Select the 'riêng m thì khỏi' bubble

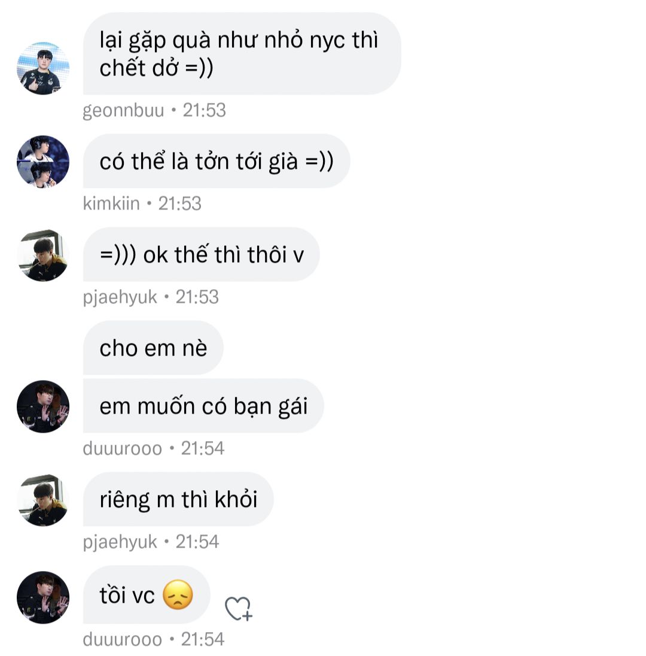(x=178, y=499)
